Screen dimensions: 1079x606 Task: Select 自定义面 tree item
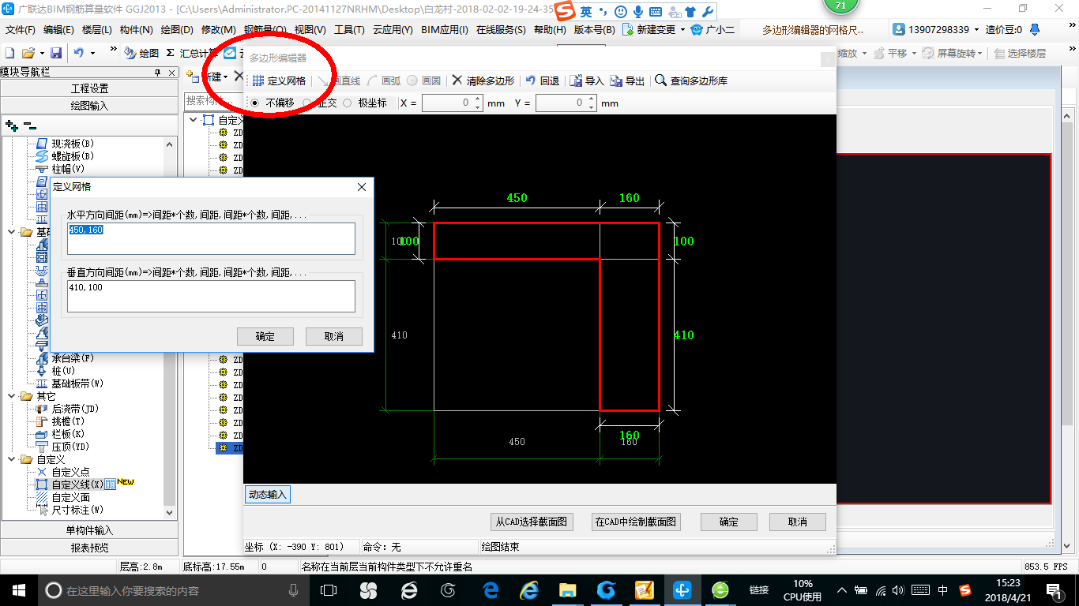click(x=62, y=497)
